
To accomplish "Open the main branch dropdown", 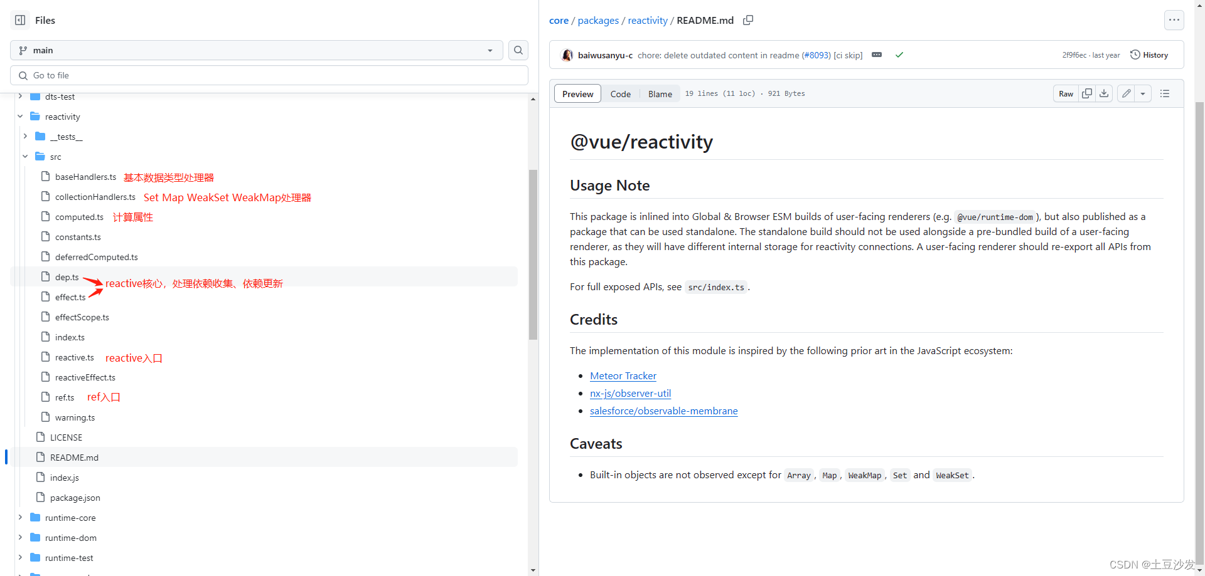I will pyautogui.click(x=256, y=50).
